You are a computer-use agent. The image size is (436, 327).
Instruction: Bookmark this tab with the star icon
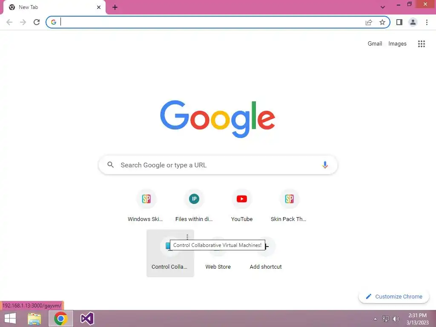point(382,22)
